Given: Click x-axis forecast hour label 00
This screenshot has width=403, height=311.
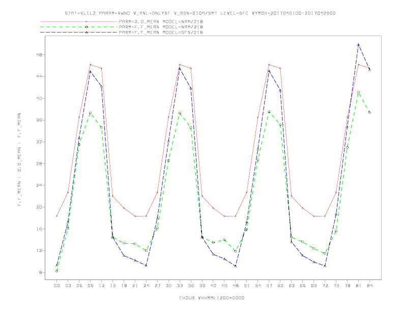Looking at the screenshot, I should (57, 286).
